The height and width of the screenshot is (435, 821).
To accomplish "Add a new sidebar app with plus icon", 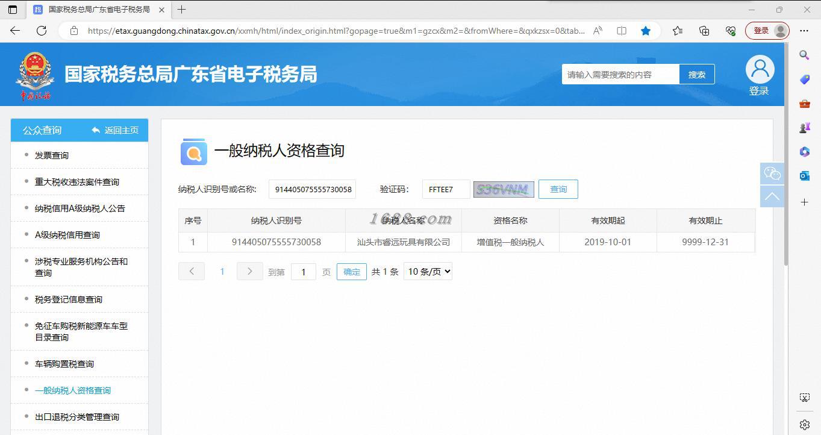I will point(804,202).
